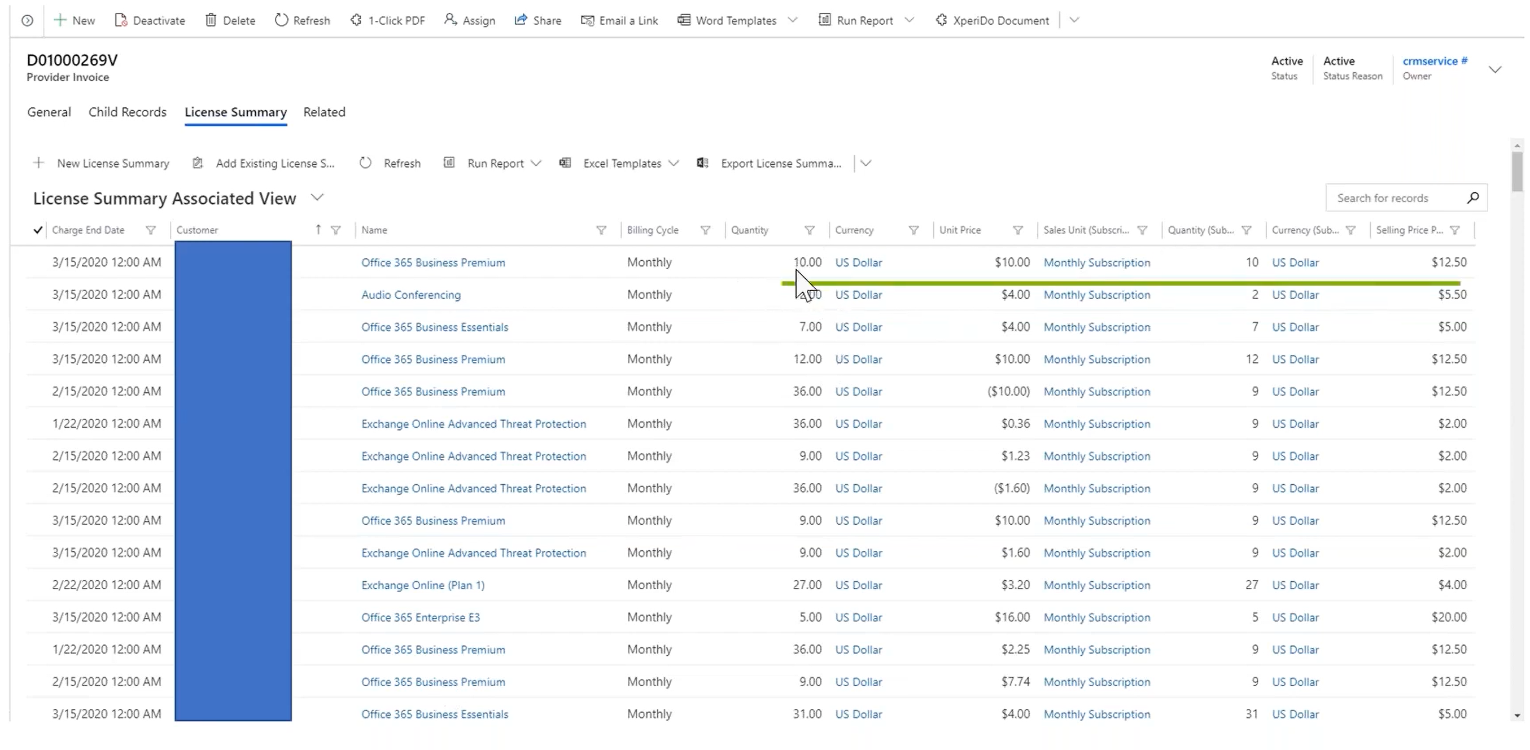Open the Related tab
Screen dimensions: 1530x750
[x=324, y=112]
